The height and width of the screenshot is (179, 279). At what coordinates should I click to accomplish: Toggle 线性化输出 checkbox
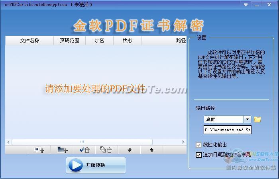click(199, 145)
